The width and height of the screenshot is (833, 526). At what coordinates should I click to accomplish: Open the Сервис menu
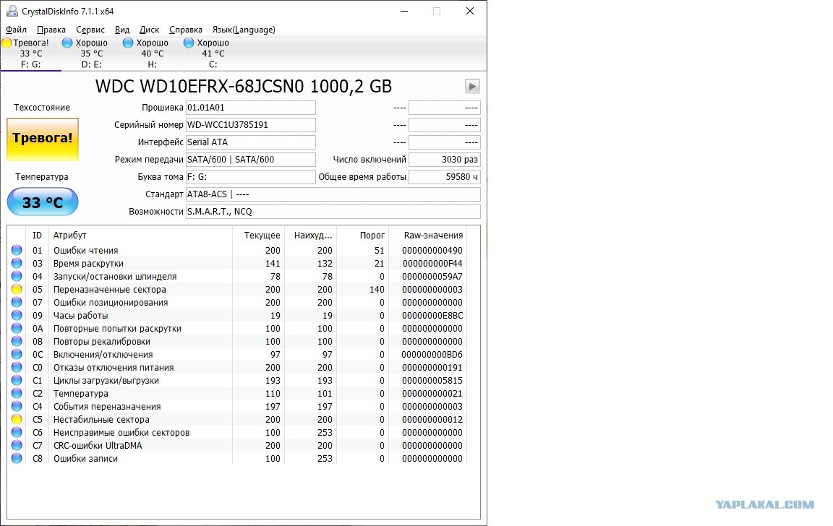tap(90, 30)
